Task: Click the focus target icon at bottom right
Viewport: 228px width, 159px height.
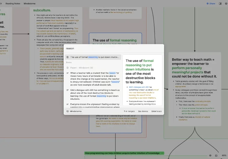Action: (x=210, y=155)
